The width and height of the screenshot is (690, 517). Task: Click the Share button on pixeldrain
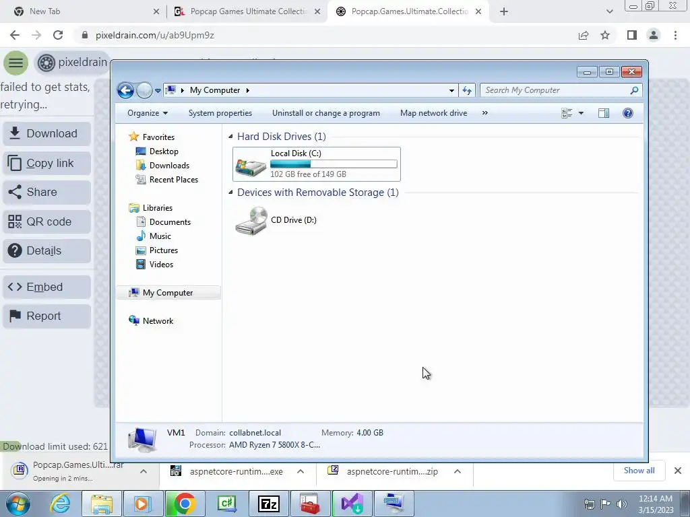pyautogui.click(x=46, y=192)
